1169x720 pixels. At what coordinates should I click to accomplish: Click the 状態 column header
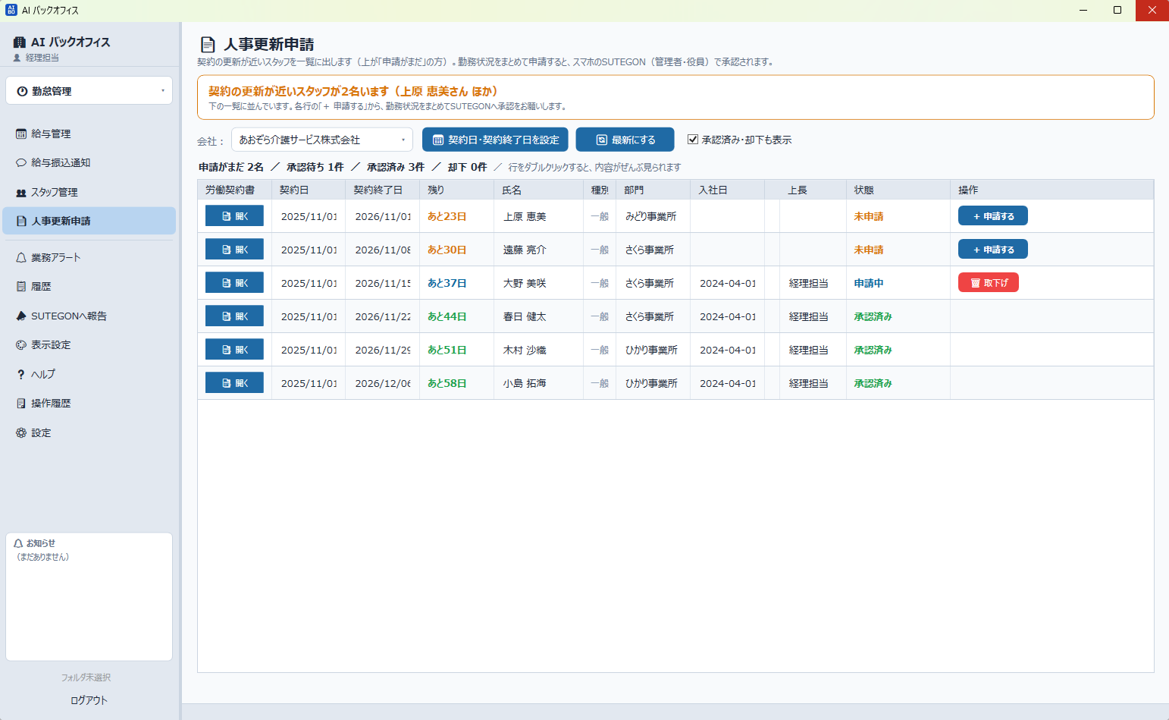[x=898, y=190]
